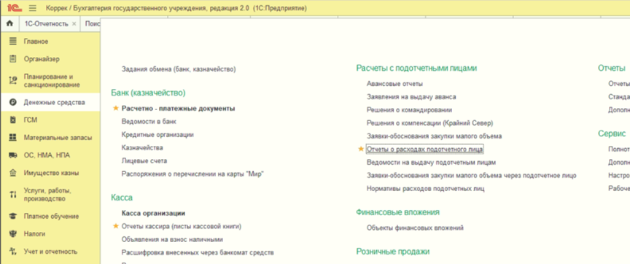Switch to the 1С-Отчетность tab
This screenshot has height=264, width=630.
46,24
